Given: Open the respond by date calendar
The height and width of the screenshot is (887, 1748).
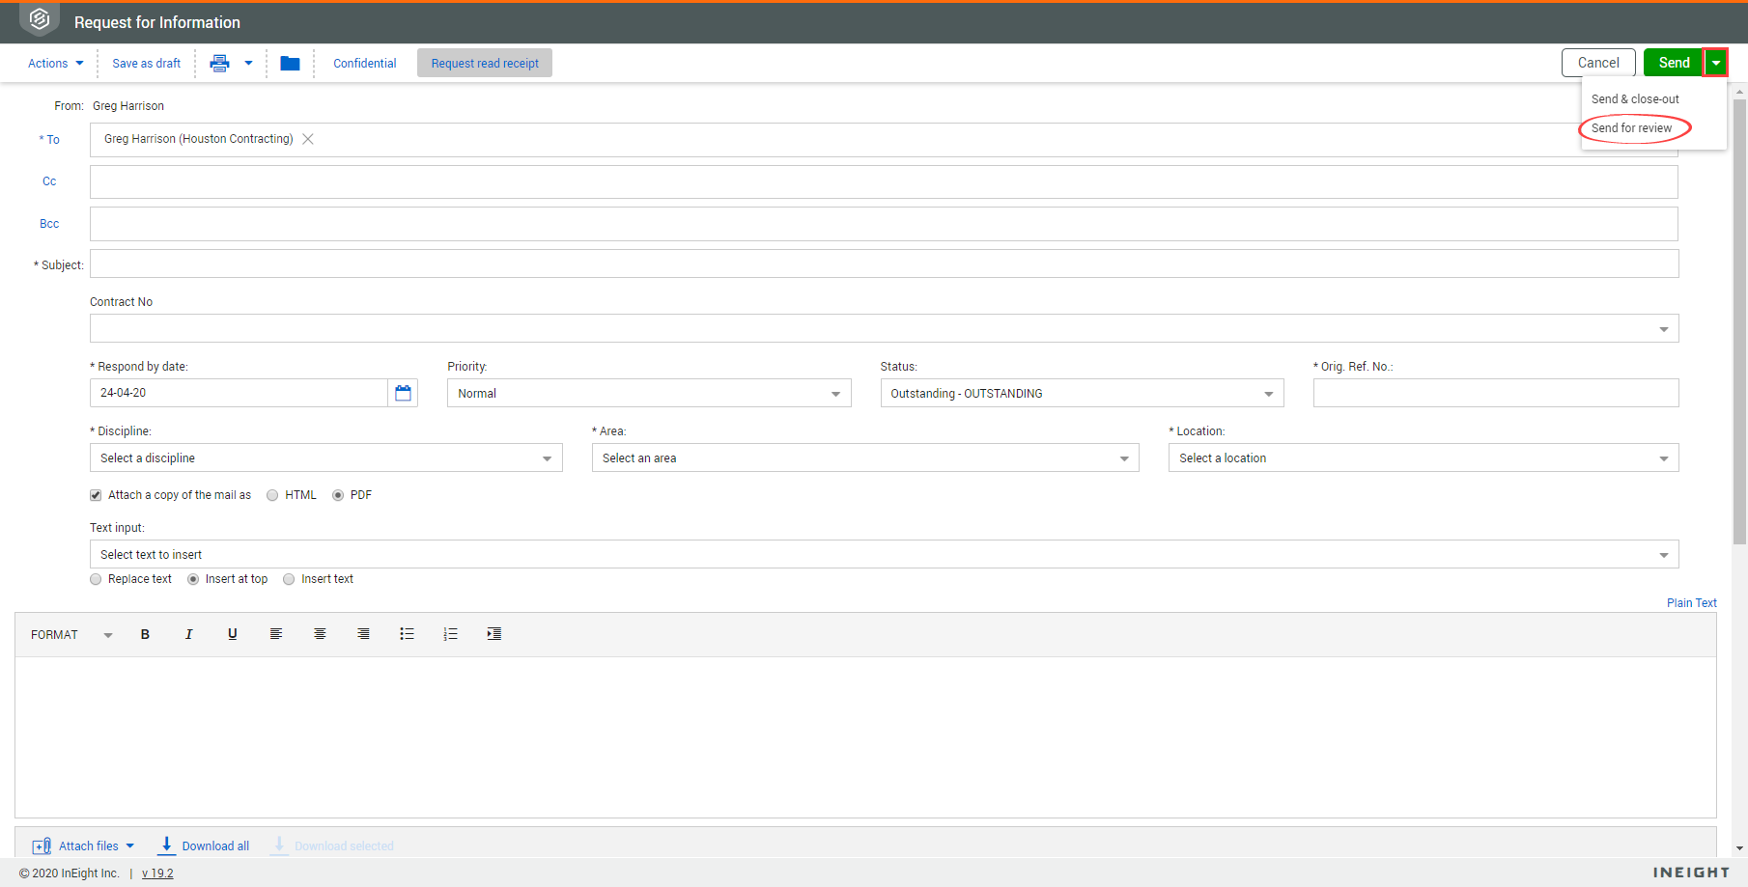Looking at the screenshot, I should click(403, 393).
